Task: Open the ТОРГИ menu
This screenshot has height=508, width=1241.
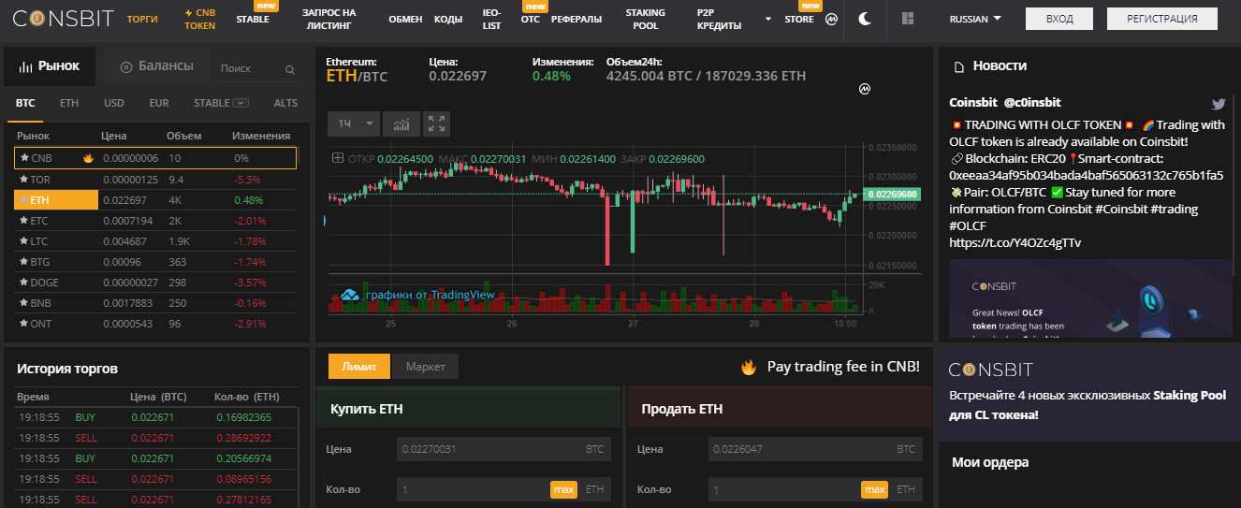Action: [x=142, y=19]
